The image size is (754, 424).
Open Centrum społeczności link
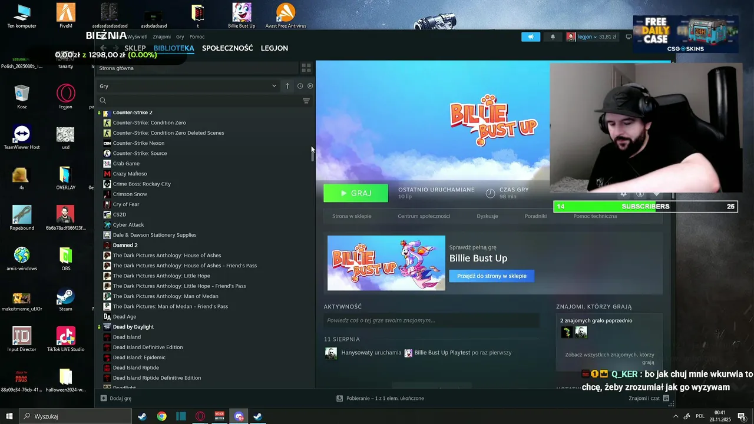[424, 216]
